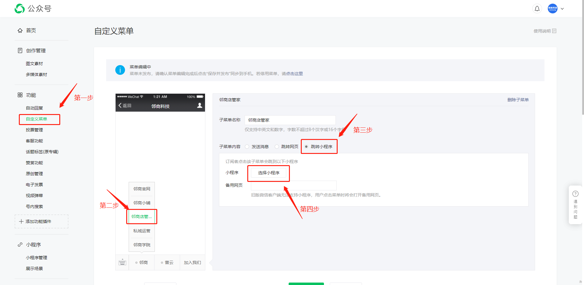Open 自定义菜单 in the sidebar
The height and width of the screenshot is (285, 584).
pyautogui.click(x=36, y=119)
